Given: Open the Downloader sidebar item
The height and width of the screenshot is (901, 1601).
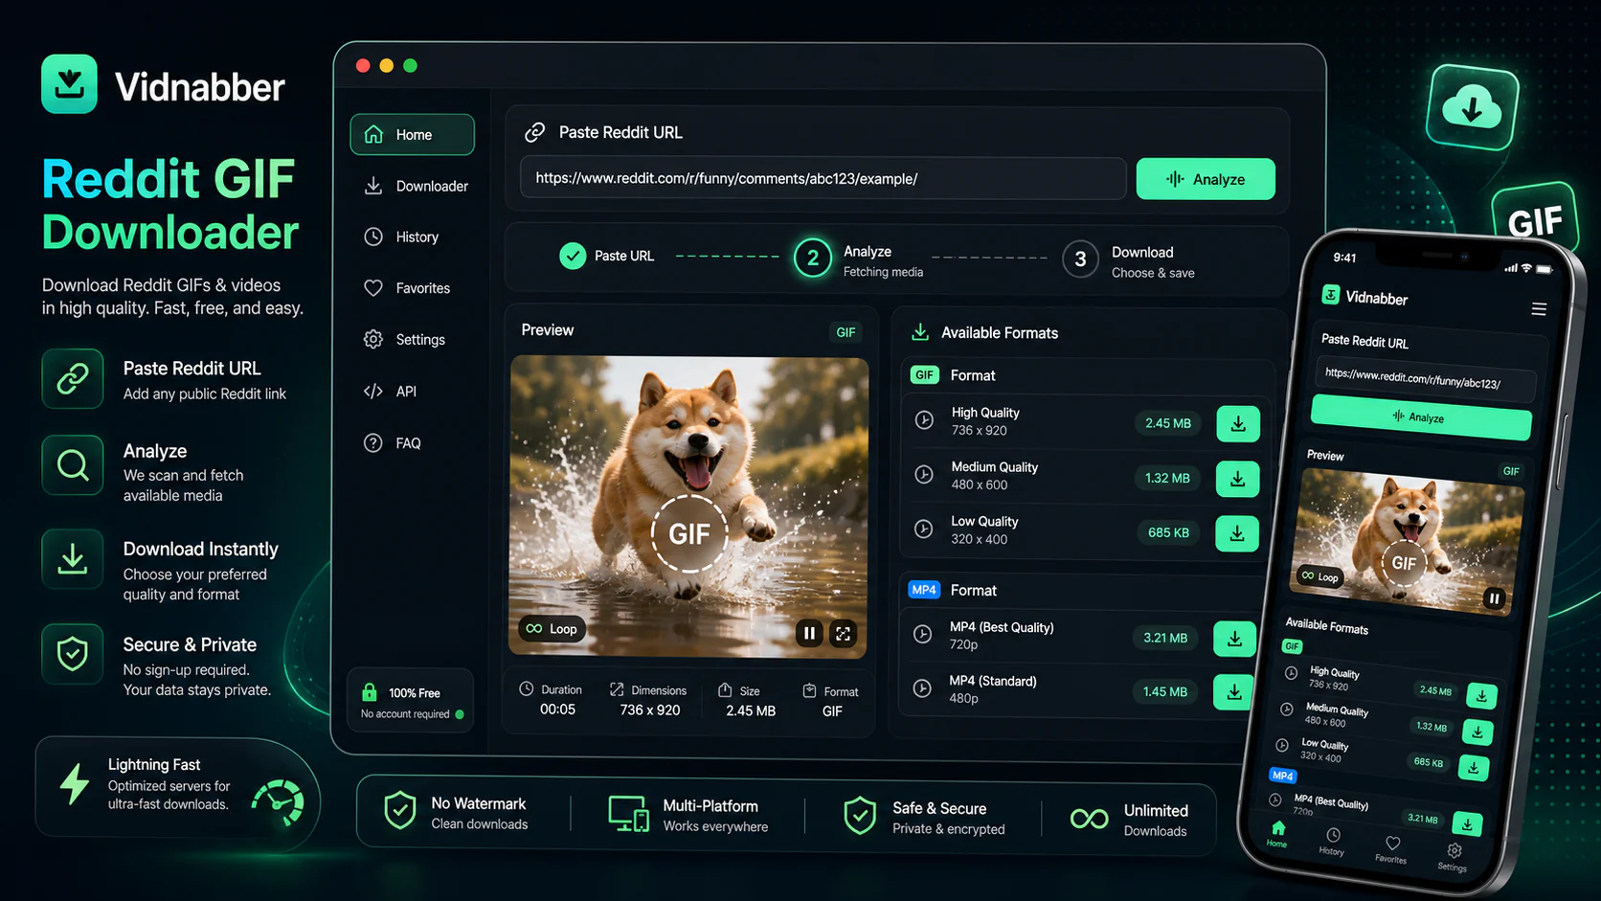Looking at the screenshot, I should click(416, 186).
